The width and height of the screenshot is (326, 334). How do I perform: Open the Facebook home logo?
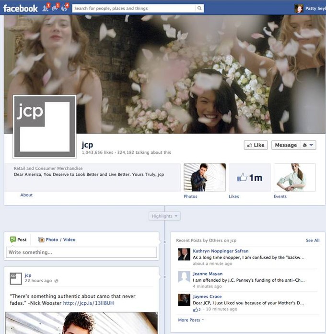click(x=21, y=8)
